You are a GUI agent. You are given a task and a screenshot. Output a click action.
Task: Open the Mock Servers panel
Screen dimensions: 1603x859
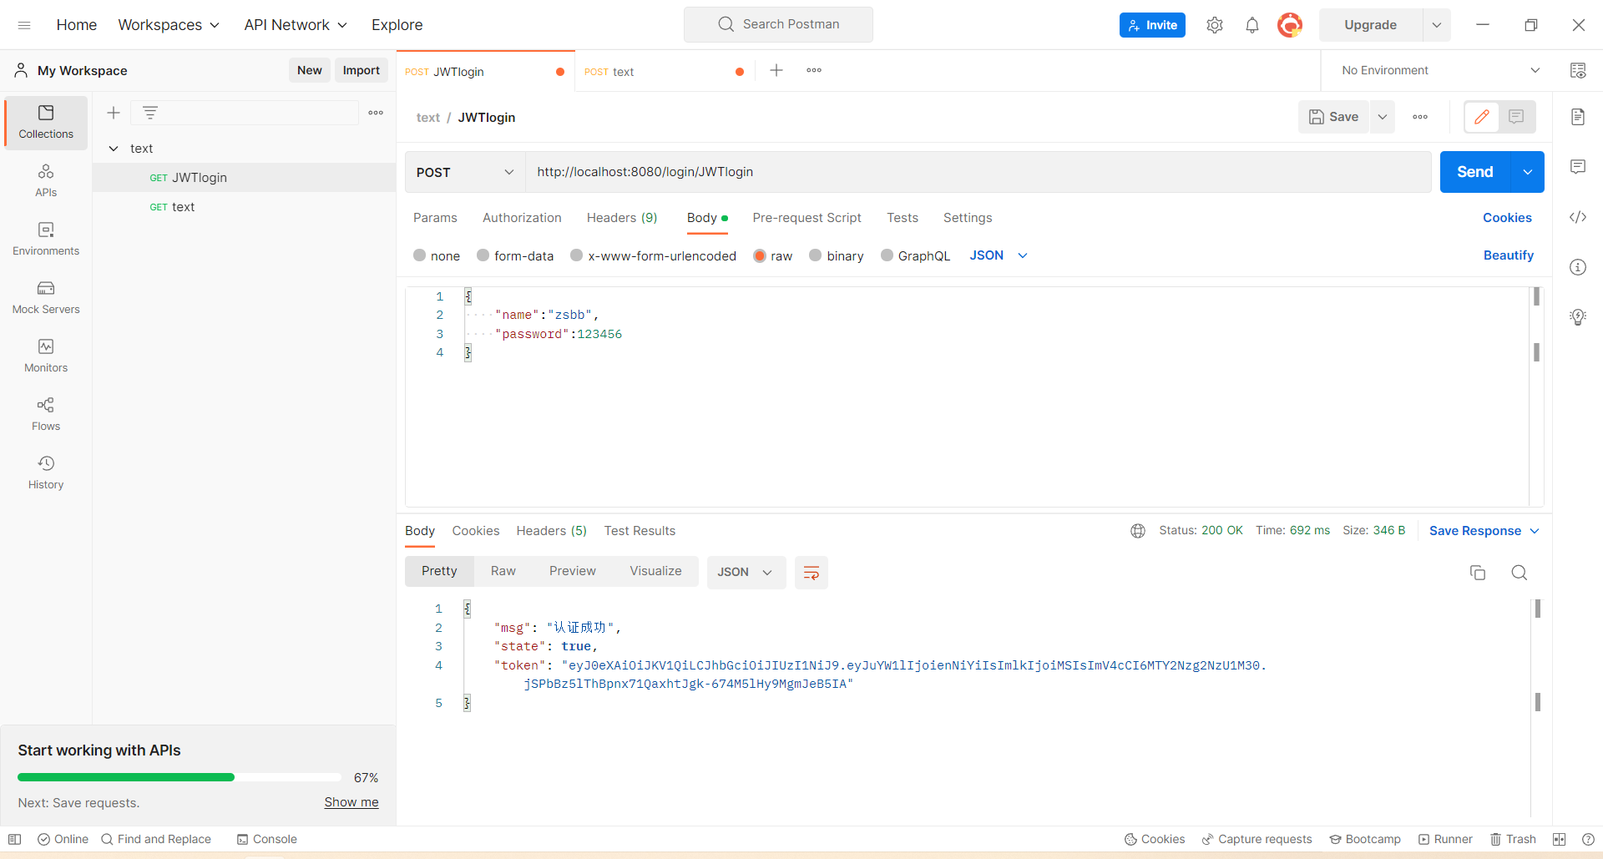[46, 297]
